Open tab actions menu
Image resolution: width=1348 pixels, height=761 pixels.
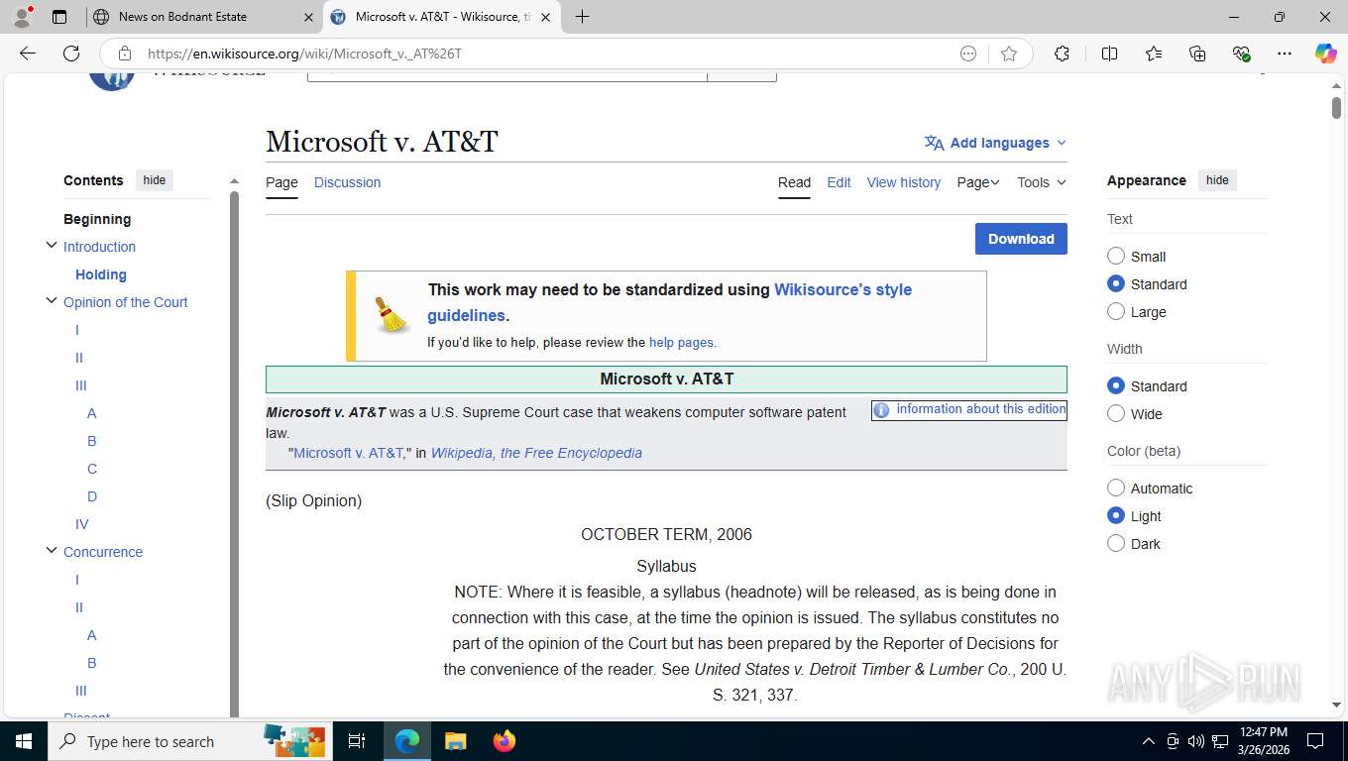tap(59, 17)
